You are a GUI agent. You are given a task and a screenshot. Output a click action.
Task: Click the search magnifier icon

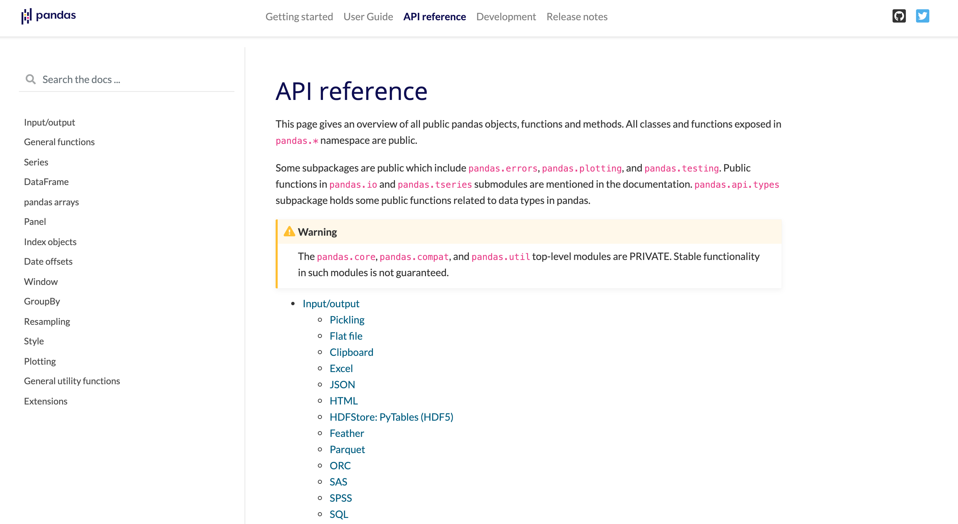click(x=30, y=79)
